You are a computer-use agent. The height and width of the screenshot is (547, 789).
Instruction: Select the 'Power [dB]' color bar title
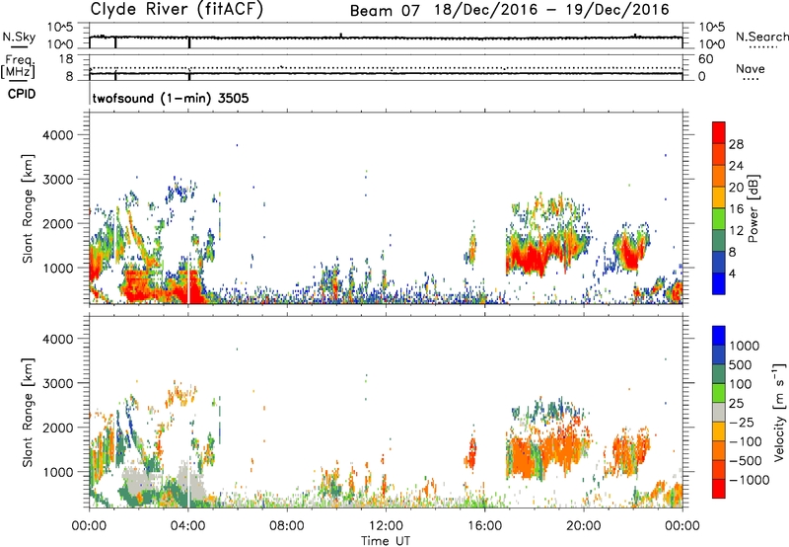753,208
